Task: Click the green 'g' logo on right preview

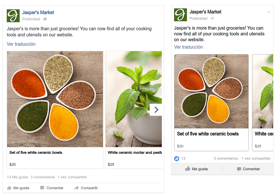Action: pos(180,15)
